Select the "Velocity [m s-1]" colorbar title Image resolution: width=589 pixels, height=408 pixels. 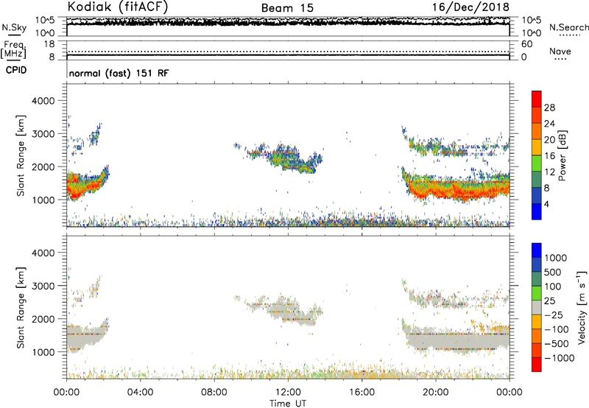coord(582,307)
